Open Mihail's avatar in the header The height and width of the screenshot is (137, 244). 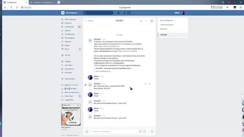(x=183, y=13)
